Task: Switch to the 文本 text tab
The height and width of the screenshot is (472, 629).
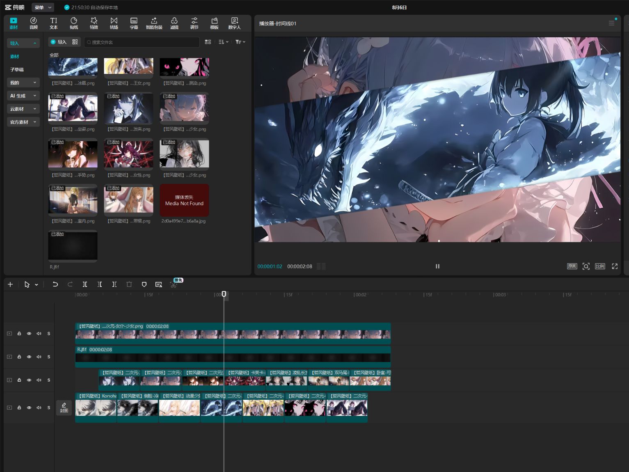Action: tap(54, 23)
